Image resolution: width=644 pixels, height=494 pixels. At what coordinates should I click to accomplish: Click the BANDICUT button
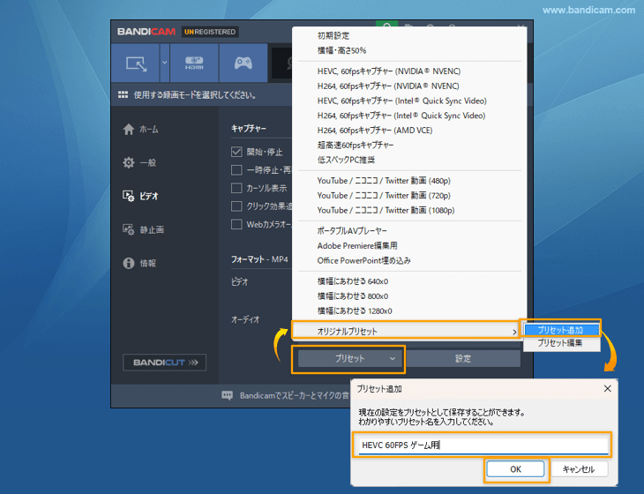point(164,362)
